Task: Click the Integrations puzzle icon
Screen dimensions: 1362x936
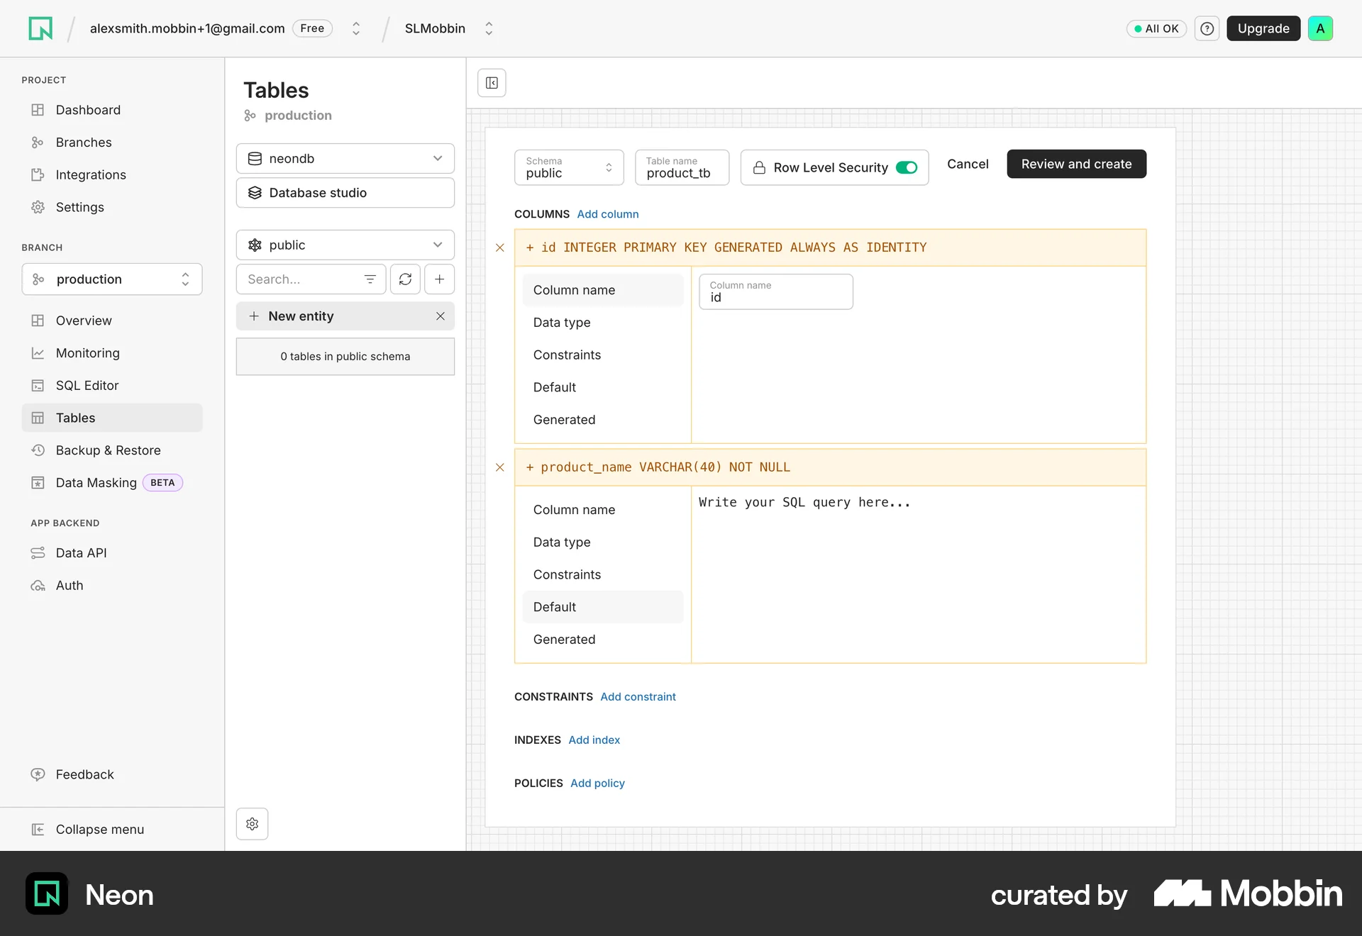Action: pyautogui.click(x=38, y=174)
